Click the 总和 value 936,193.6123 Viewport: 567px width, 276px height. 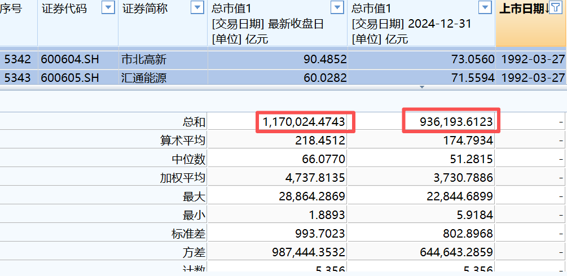point(449,122)
